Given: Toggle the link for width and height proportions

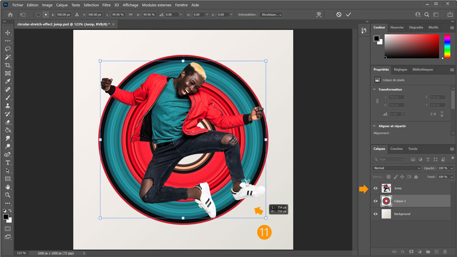Looking at the screenshot, I should 129,15.
